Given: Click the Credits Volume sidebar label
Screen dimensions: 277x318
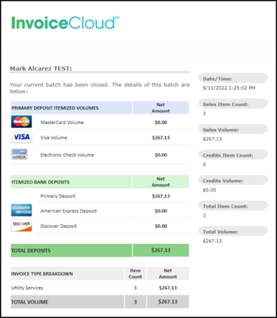Looking at the screenshot, I should 223,181.
